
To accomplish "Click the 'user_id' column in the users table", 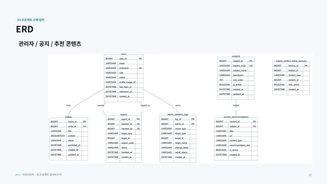I will [x=123, y=59].
